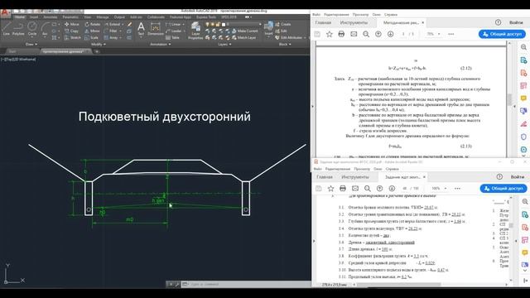The height and width of the screenshot is (298, 530).
Task: Click the Move tool in Modify panel
Action: pos(71,24)
